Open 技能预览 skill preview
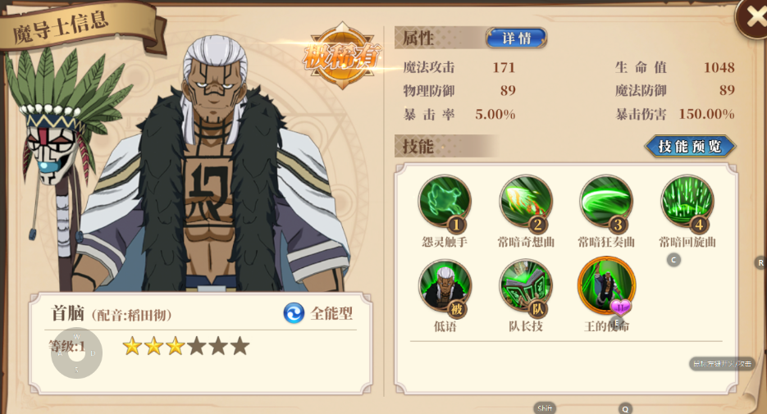The width and height of the screenshot is (767, 414). pos(690,146)
